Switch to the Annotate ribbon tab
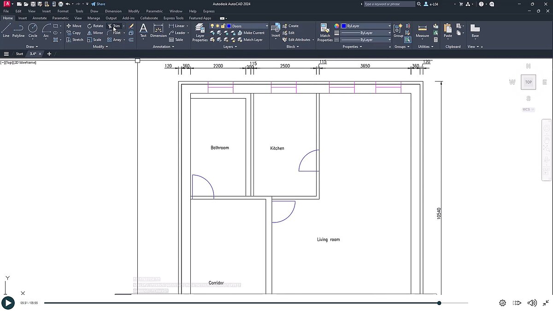Viewport: 553px width, 311px height. click(x=40, y=18)
